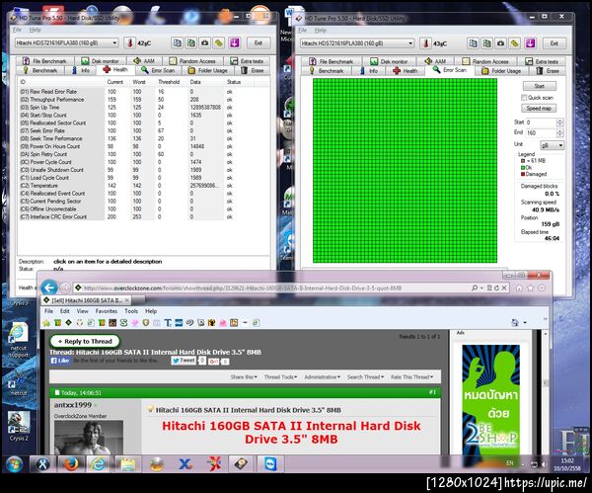
Task: Switch to Error Scan tab in left HD Tune window
Action: pyautogui.click(x=158, y=70)
